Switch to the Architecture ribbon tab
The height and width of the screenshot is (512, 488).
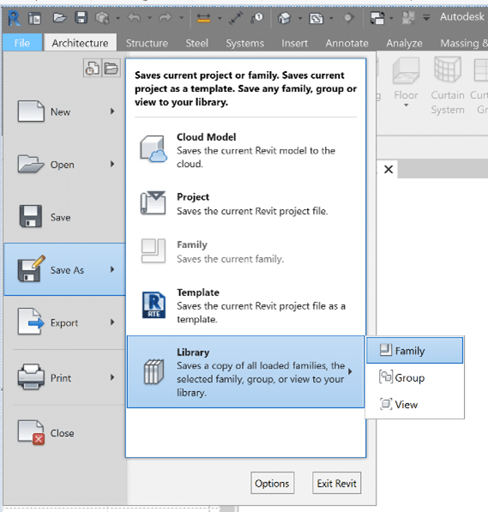80,43
